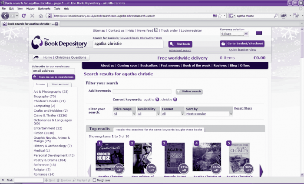The width and height of the screenshot is (304, 184).
Task: Open the address bar history dropdown arrow
Action: [x=225, y=16]
